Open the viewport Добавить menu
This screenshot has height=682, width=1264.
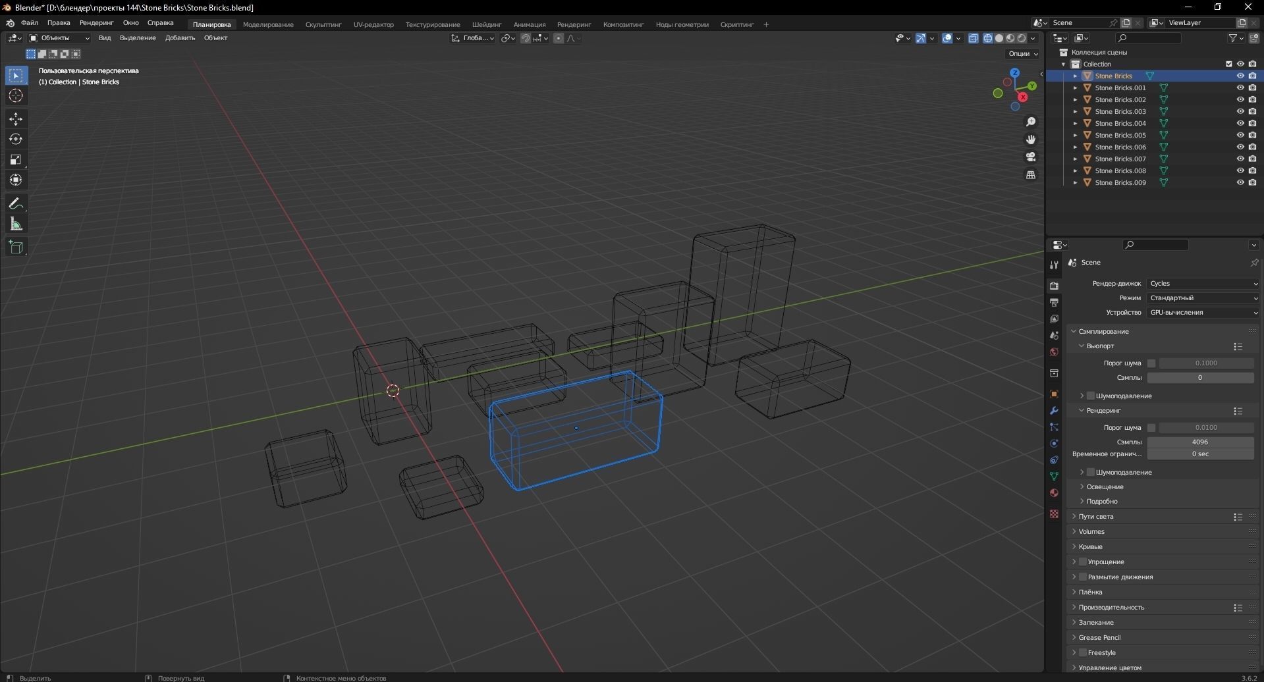click(x=180, y=38)
